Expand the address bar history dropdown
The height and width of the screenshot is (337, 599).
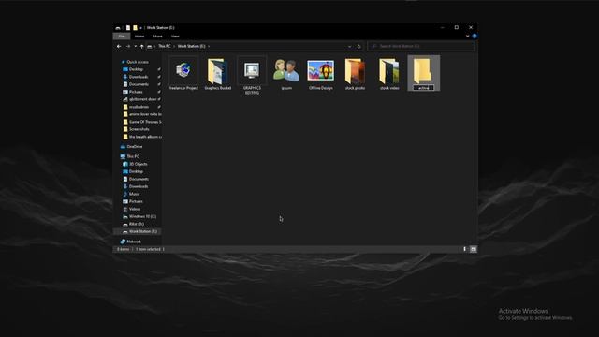coord(349,46)
